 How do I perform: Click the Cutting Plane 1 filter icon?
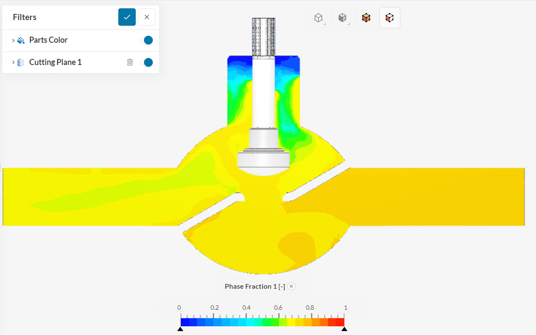[21, 62]
